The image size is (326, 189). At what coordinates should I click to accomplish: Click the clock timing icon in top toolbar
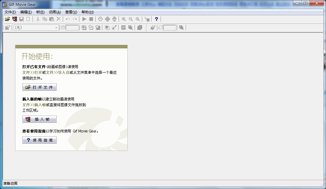pos(100,19)
